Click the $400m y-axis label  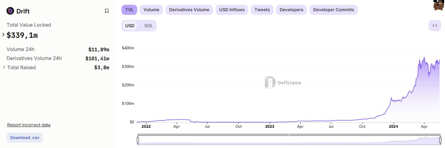tap(128, 48)
